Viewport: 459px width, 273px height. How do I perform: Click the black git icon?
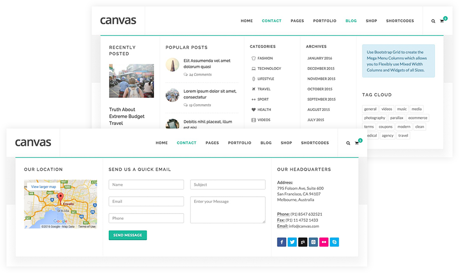(x=303, y=242)
